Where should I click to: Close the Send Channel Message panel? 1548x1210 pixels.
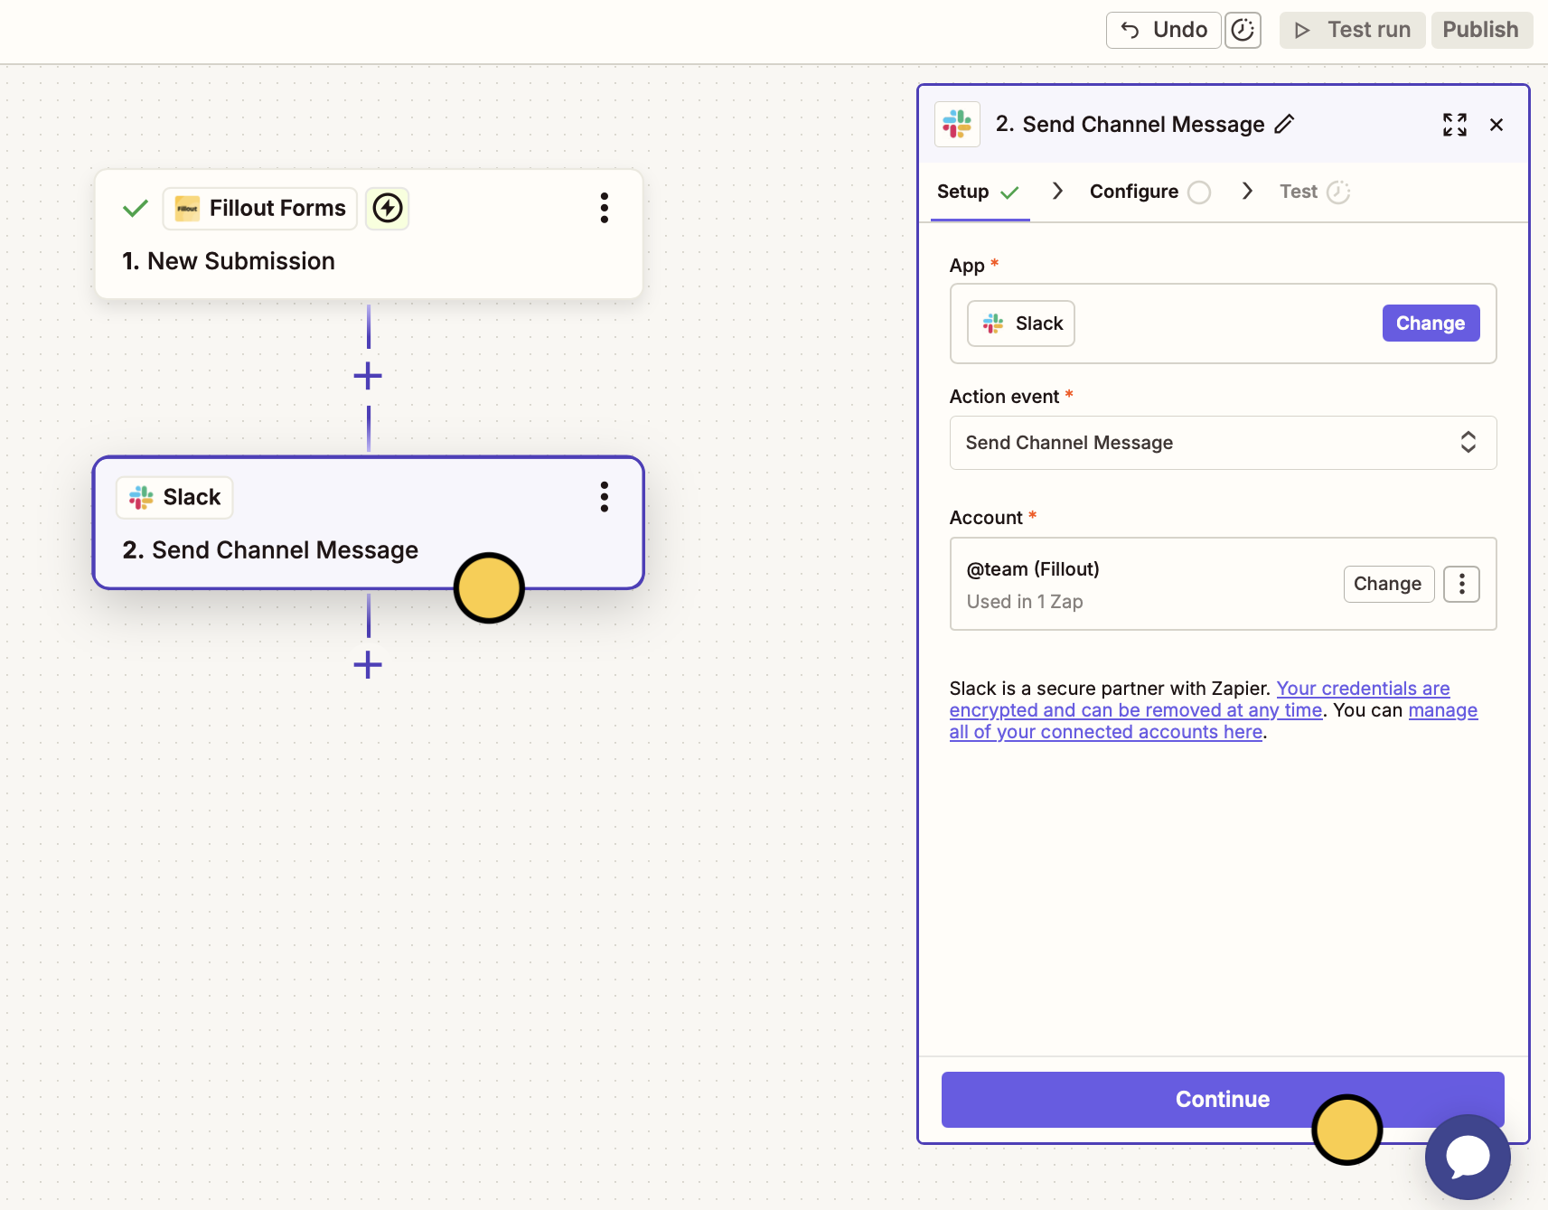[x=1496, y=125]
